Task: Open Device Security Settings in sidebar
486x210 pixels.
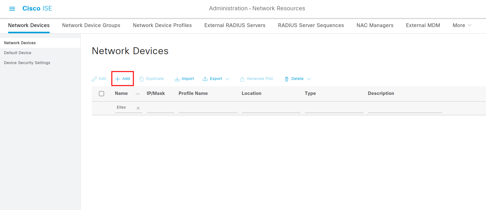Action: [27, 63]
